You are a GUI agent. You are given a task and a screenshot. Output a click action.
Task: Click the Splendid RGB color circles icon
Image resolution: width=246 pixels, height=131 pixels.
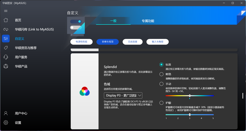85,91
